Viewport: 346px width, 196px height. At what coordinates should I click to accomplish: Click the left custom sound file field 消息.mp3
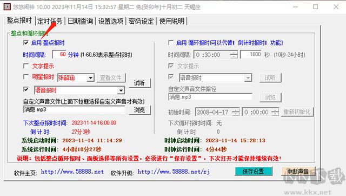[x=74, y=109]
